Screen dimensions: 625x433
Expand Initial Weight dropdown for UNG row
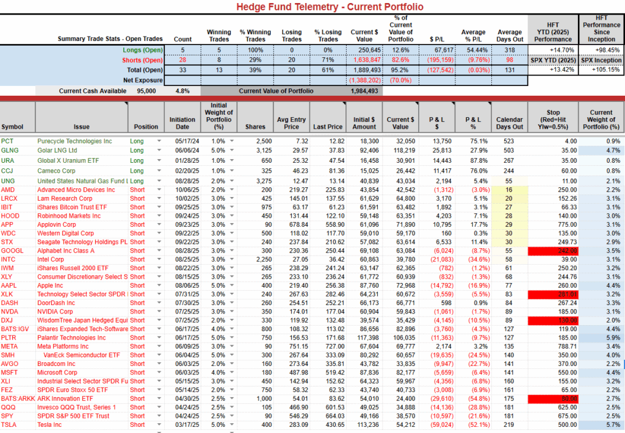point(231,181)
